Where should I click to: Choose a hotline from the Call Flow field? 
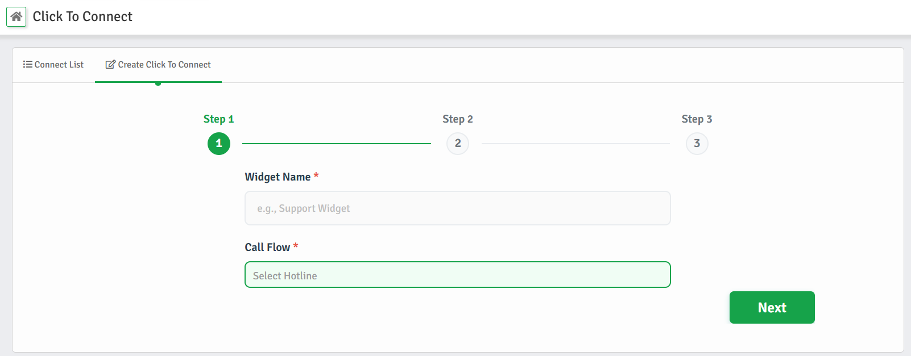tap(457, 274)
